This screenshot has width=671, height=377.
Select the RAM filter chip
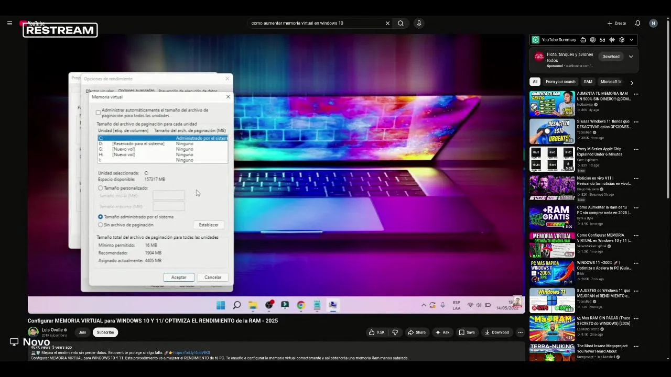588,82
